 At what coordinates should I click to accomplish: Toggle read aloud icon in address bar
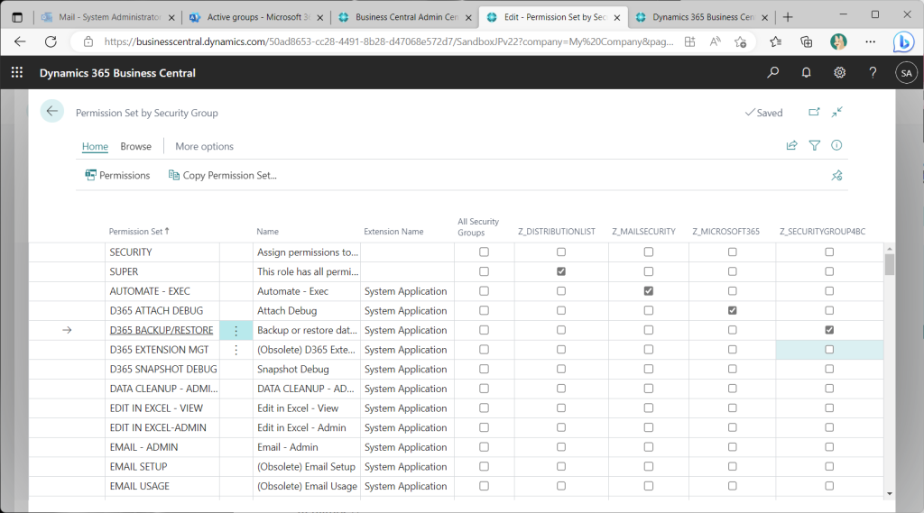coord(715,41)
